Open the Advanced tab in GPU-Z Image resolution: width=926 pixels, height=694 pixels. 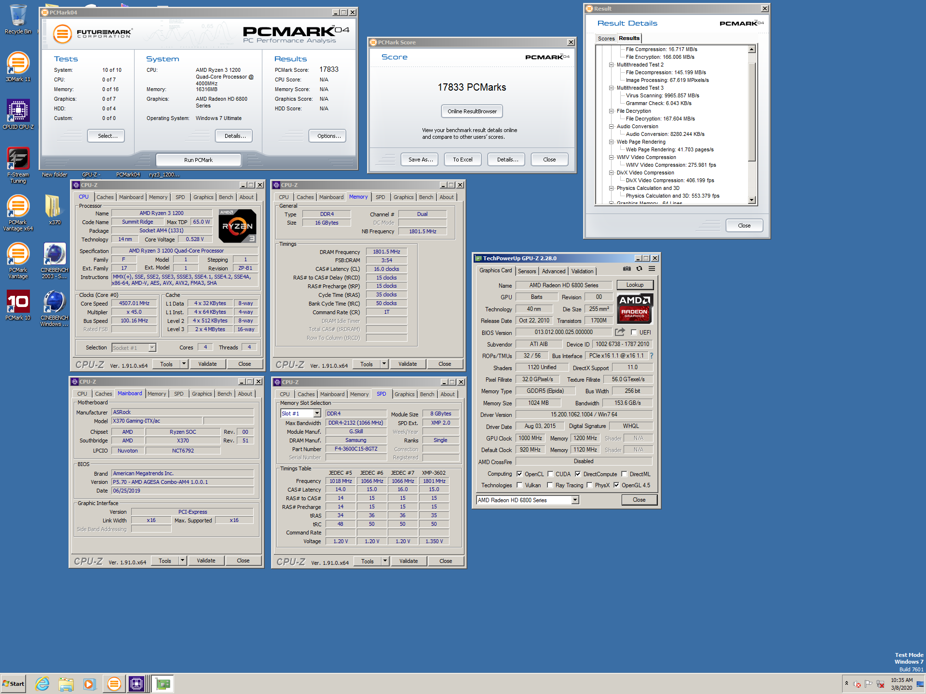pyautogui.click(x=553, y=271)
